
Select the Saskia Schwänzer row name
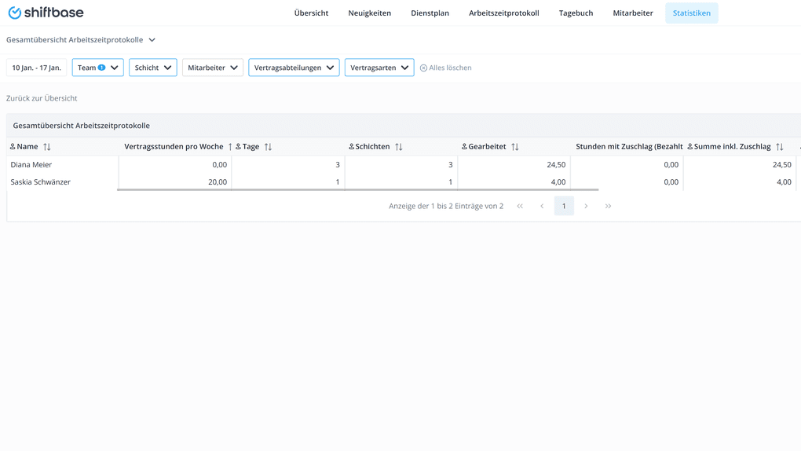pyautogui.click(x=40, y=182)
